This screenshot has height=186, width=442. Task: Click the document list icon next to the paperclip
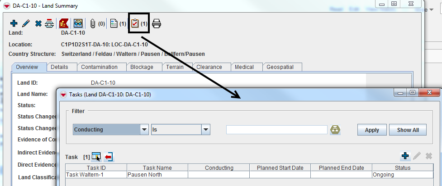pyautogui.click(x=114, y=23)
